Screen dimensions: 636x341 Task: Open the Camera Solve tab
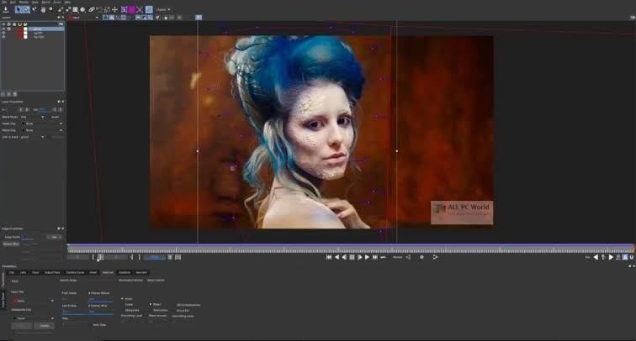75,273
